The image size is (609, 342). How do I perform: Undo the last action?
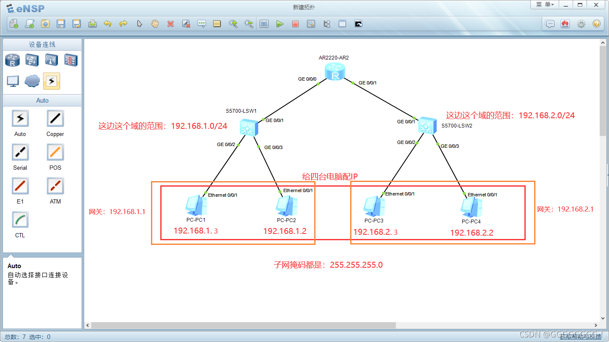[108, 24]
